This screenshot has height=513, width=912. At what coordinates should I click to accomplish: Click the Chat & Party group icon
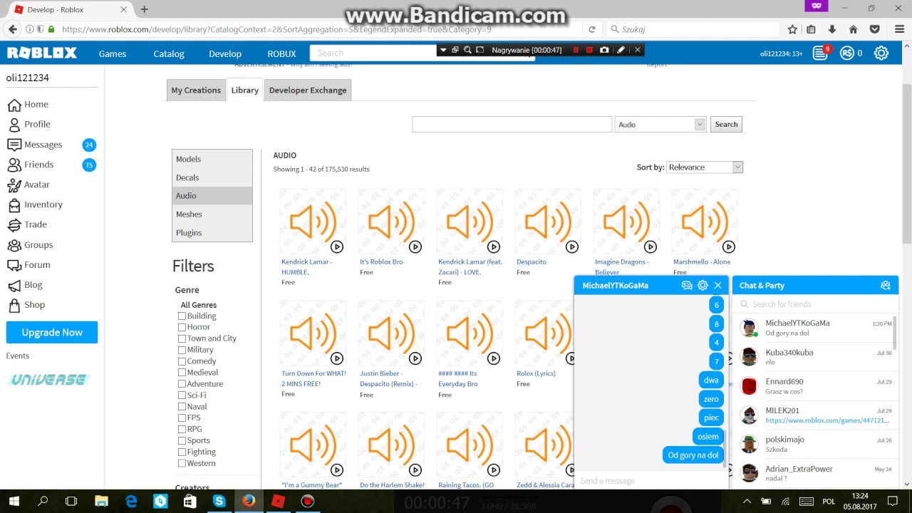(885, 285)
